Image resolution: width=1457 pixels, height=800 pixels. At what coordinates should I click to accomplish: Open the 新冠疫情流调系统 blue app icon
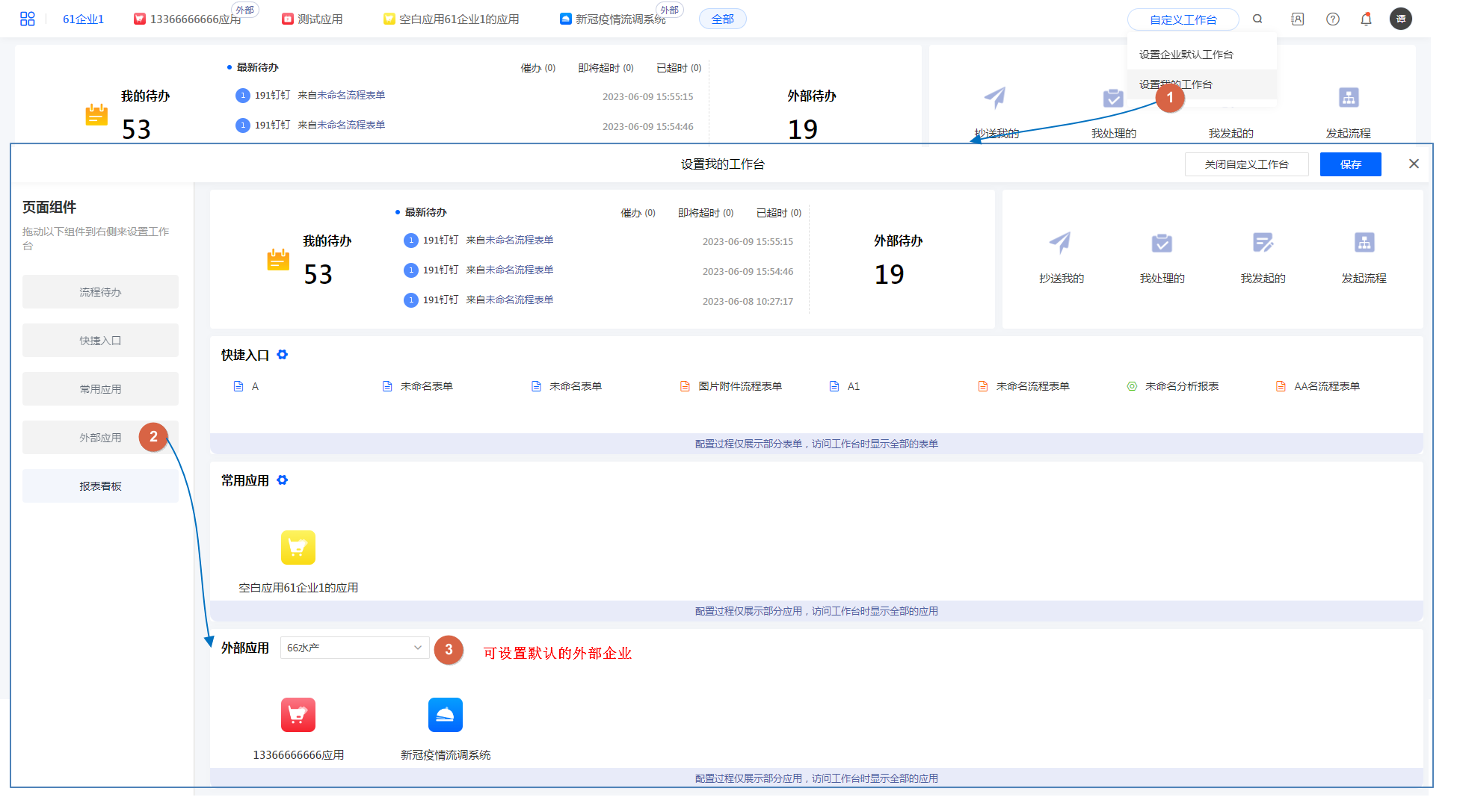click(x=445, y=715)
